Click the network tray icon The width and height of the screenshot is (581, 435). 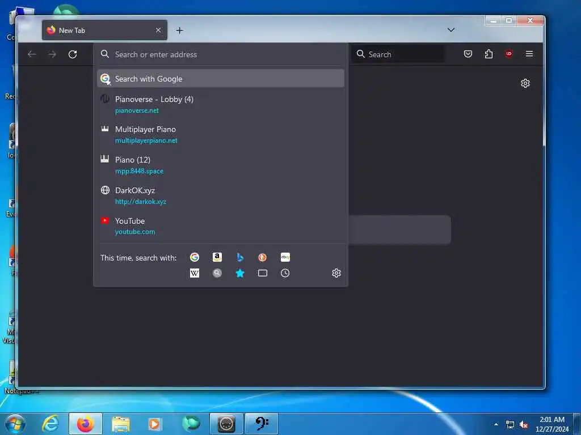click(510, 425)
